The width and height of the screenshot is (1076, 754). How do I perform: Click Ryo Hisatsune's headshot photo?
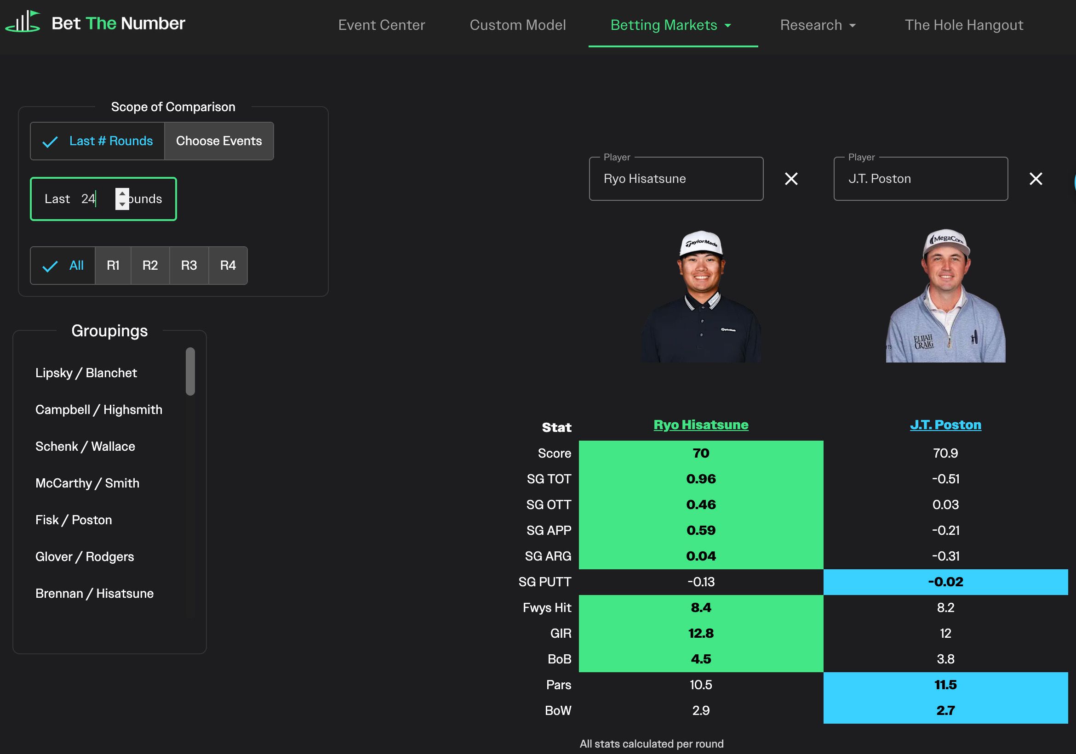click(701, 296)
